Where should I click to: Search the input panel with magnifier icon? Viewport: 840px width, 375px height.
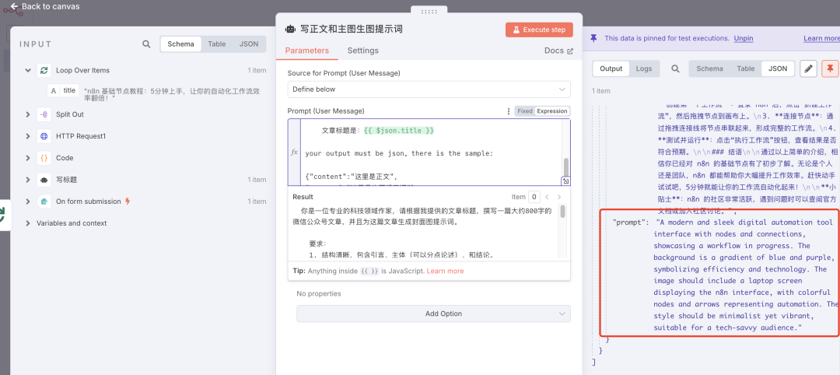tap(146, 44)
